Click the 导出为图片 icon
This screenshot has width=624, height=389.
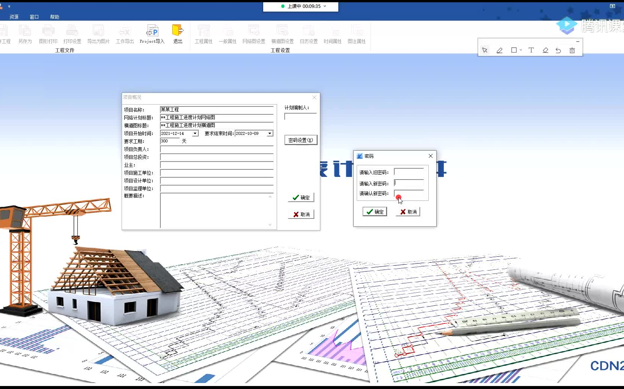[98, 34]
